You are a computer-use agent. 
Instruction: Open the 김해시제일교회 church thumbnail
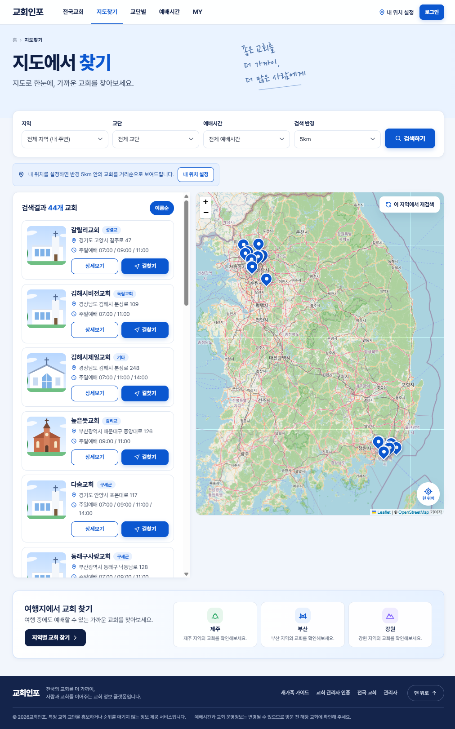(46, 373)
